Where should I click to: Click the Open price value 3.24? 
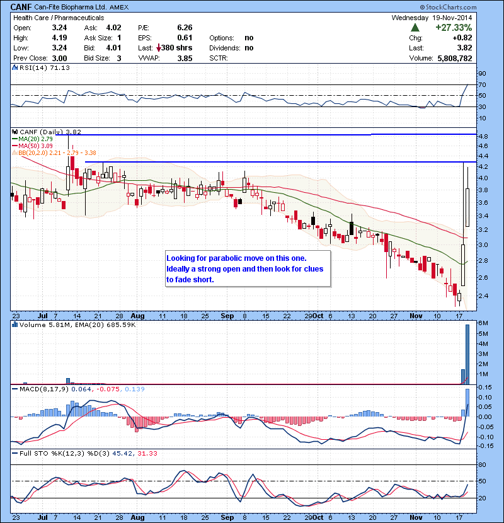point(59,28)
